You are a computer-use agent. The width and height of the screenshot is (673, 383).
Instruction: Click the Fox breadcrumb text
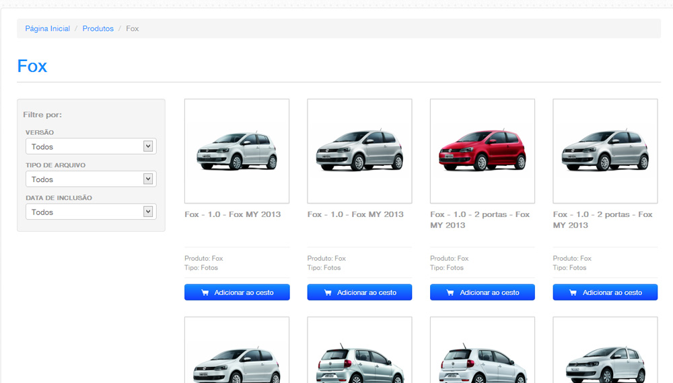[x=132, y=29]
